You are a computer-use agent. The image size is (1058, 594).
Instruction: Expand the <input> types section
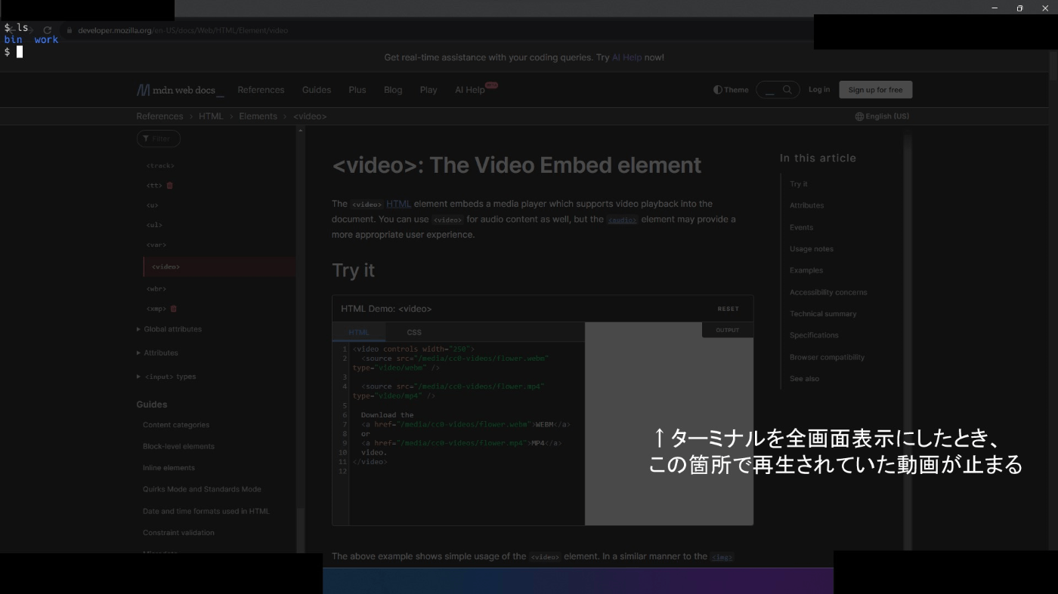pyautogui.click(x=166, y=377)
